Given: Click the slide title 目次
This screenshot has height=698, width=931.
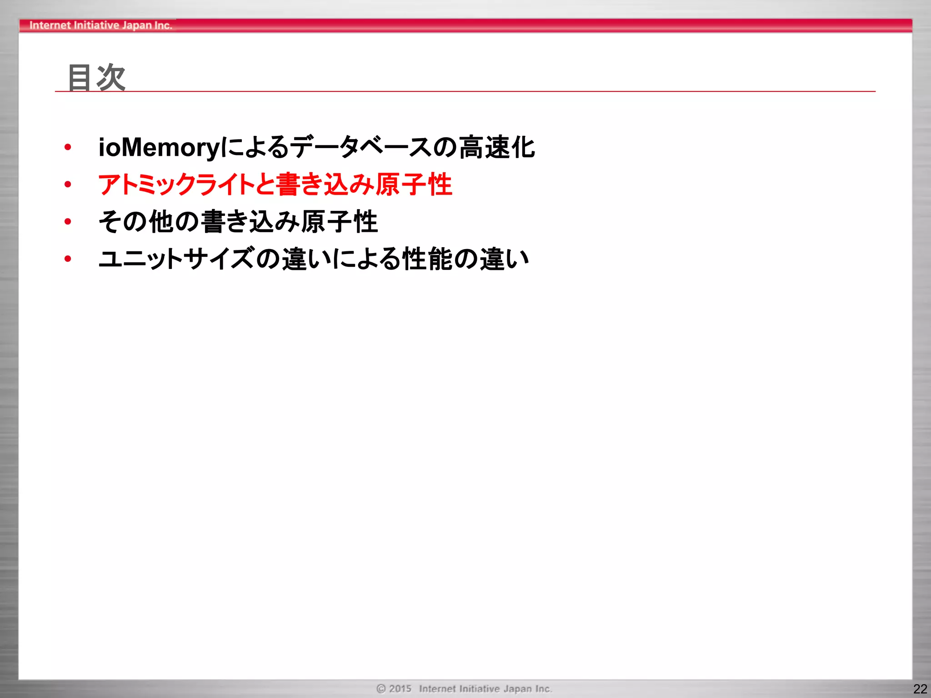Looking at the screenshot, I should pos(96,77).
